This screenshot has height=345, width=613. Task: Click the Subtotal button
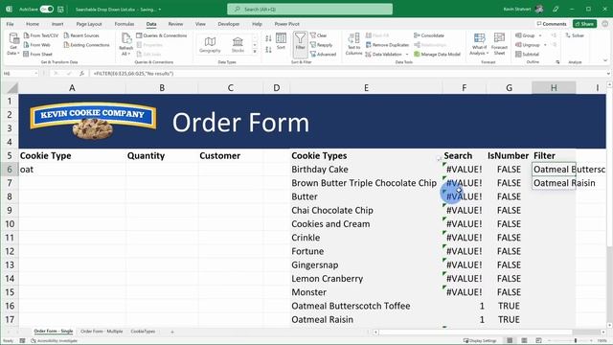[x=527, y=55]
